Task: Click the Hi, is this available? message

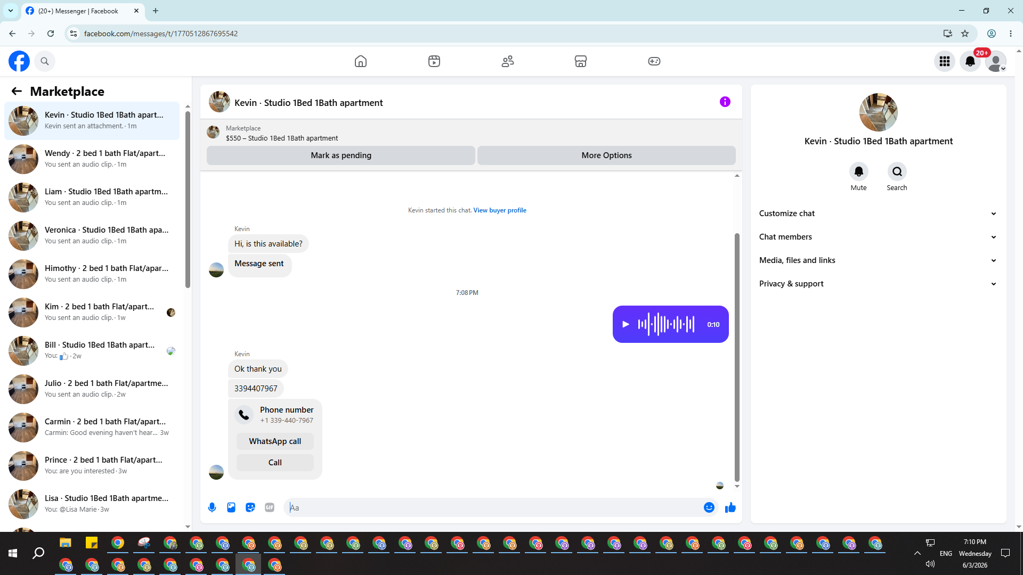Action: coord(269,244)
